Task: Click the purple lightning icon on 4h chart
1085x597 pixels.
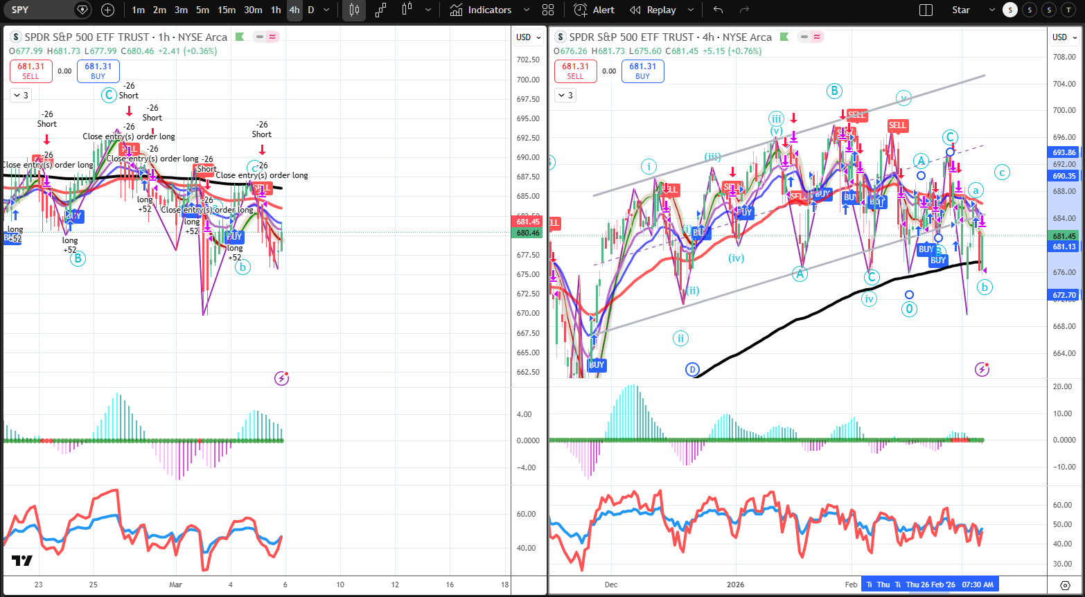Action: 982,369
